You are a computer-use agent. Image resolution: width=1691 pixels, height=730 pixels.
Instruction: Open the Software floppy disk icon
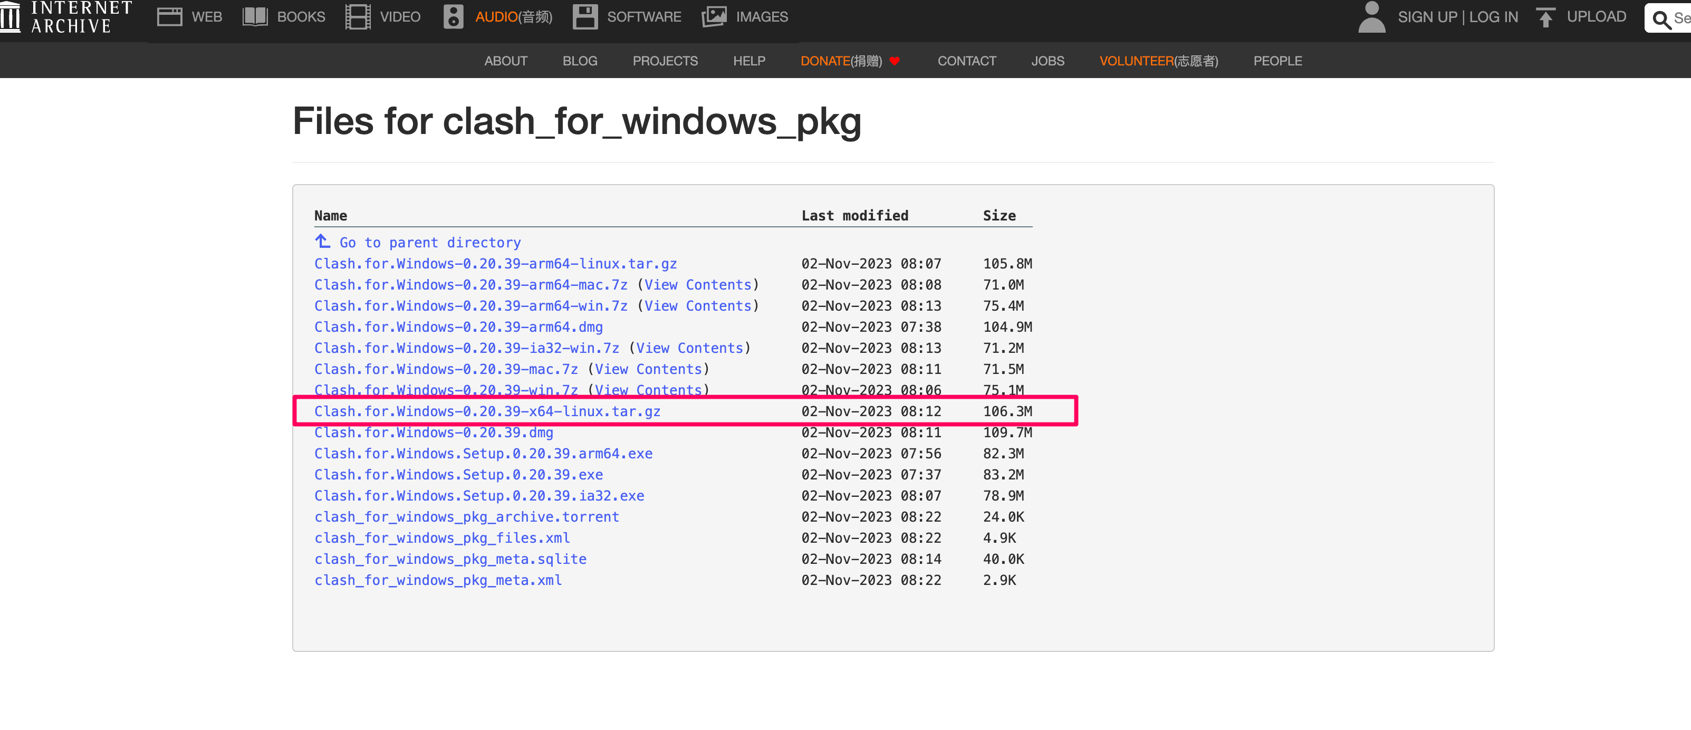[585, 16]
